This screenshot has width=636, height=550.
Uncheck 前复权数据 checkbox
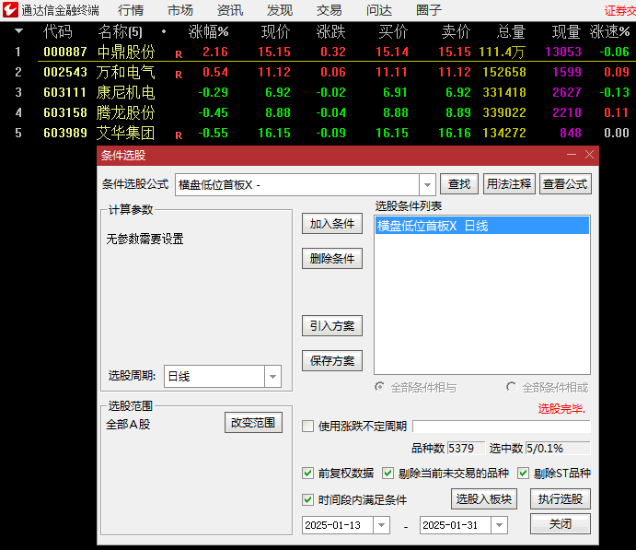pos(307,473)
